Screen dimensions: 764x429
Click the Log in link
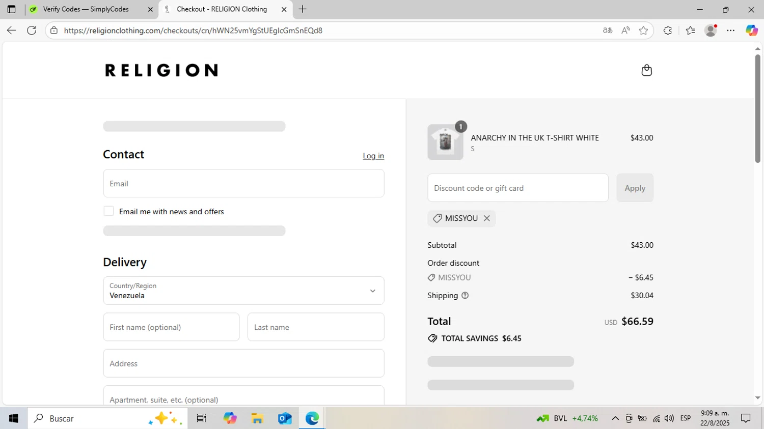(x=373, y=156)
